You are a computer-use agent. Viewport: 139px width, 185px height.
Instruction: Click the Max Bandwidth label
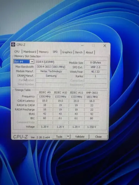[x=24, y=67]
